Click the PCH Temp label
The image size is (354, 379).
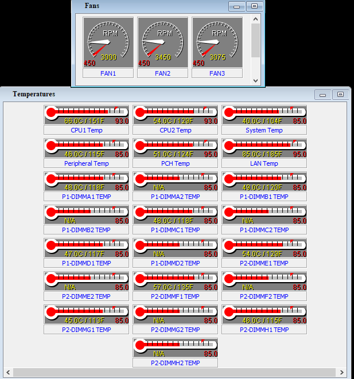point(176,163)
